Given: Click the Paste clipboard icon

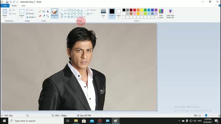Looking at the screenshot, I should [5, 11].
